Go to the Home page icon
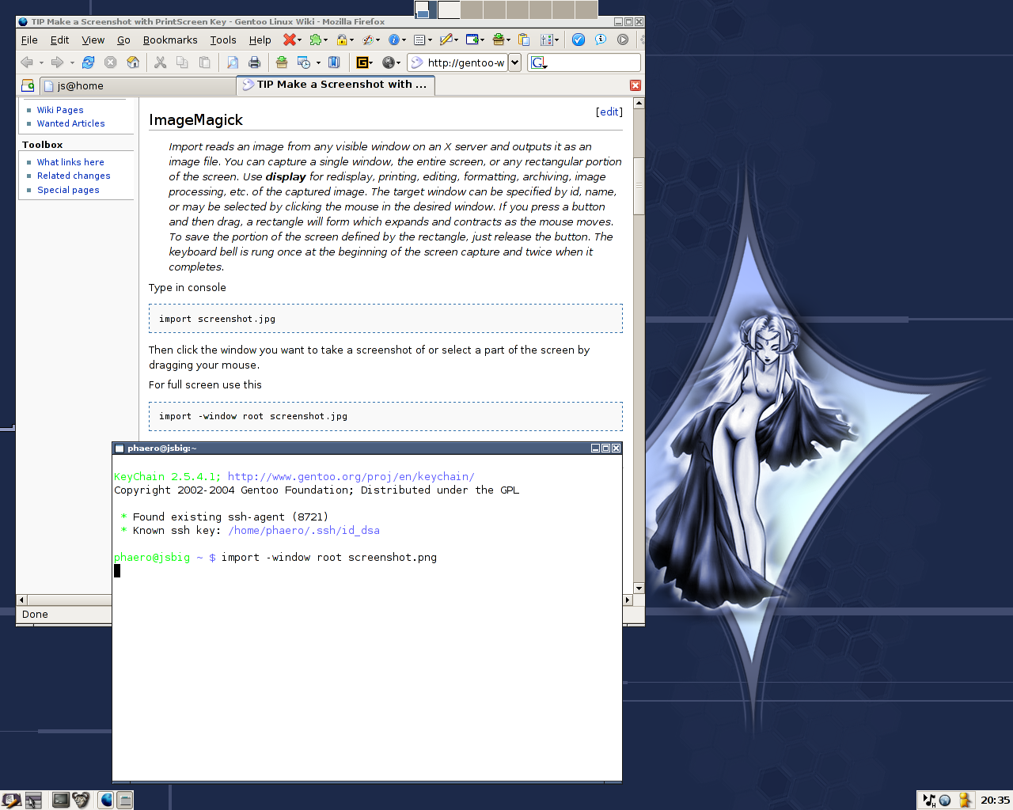 coord(133,62)
